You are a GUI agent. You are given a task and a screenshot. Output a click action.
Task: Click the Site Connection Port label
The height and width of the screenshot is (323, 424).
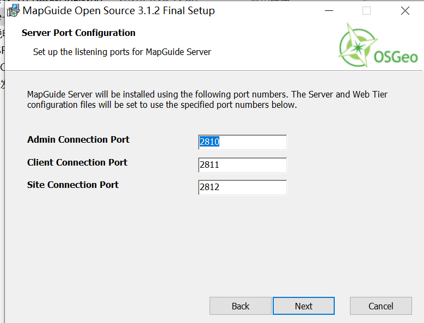(73, 185)
